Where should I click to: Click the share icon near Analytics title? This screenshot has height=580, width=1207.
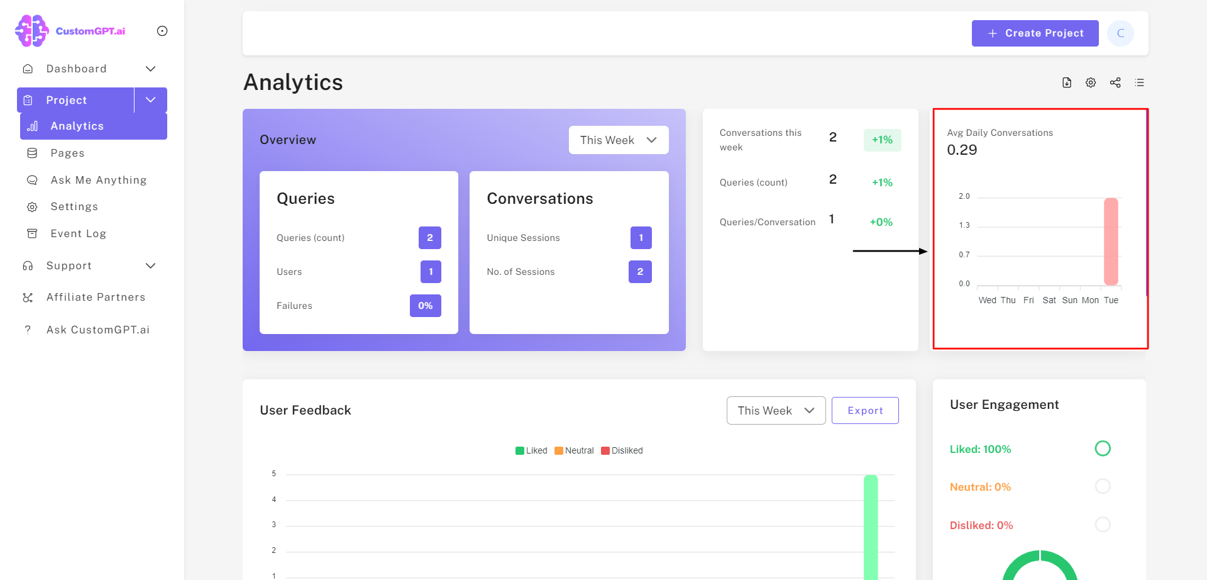1115,82
